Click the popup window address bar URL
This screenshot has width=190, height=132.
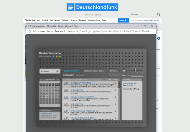click(x=93, y=31)
